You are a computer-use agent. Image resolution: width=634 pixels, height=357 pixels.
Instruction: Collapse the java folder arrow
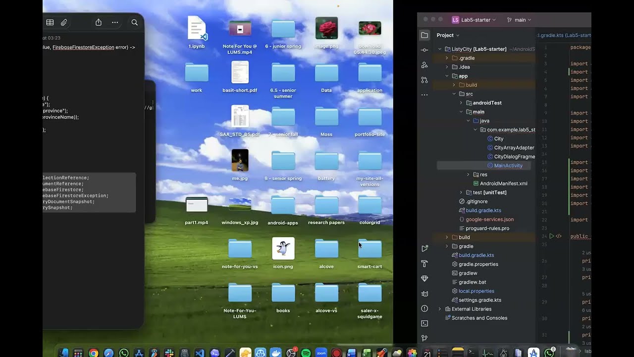[x=468, y=120]
